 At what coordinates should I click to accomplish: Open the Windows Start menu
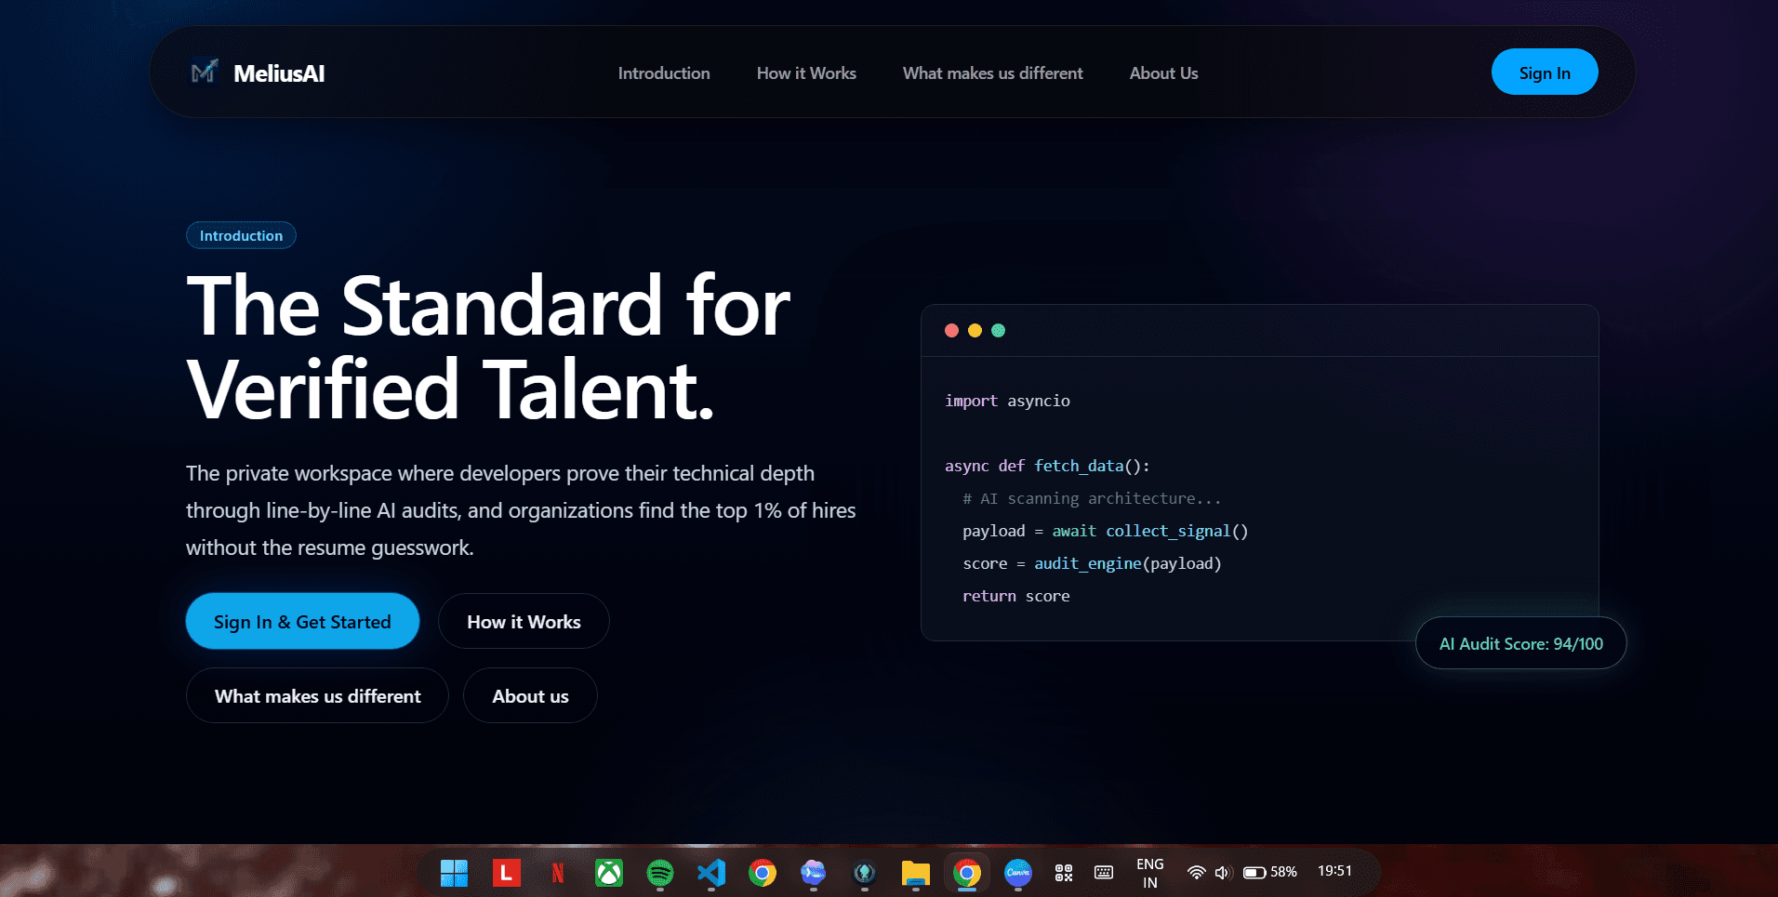(454, 873)
